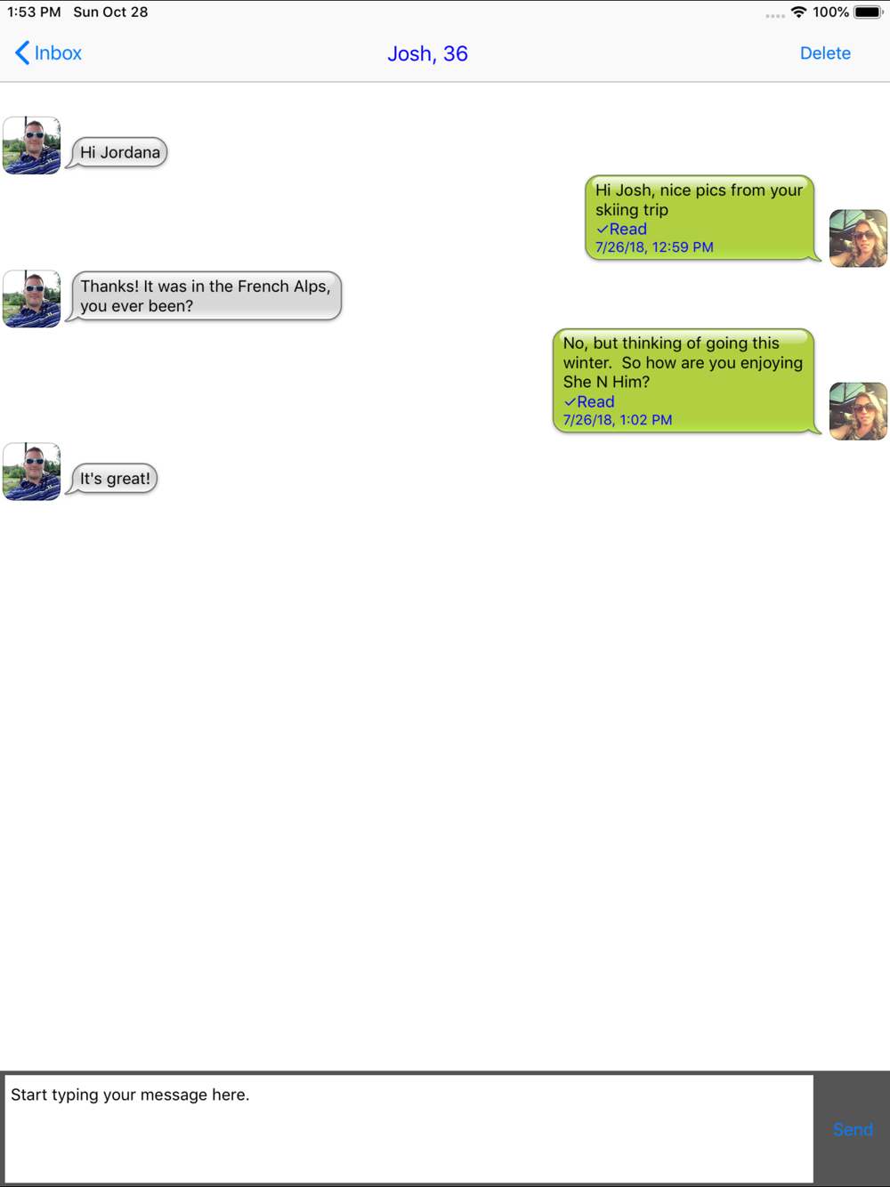Select the It's great! message bubble
Image resolution: width=890 pixels, height=1187 pixels.
(114, 479)
